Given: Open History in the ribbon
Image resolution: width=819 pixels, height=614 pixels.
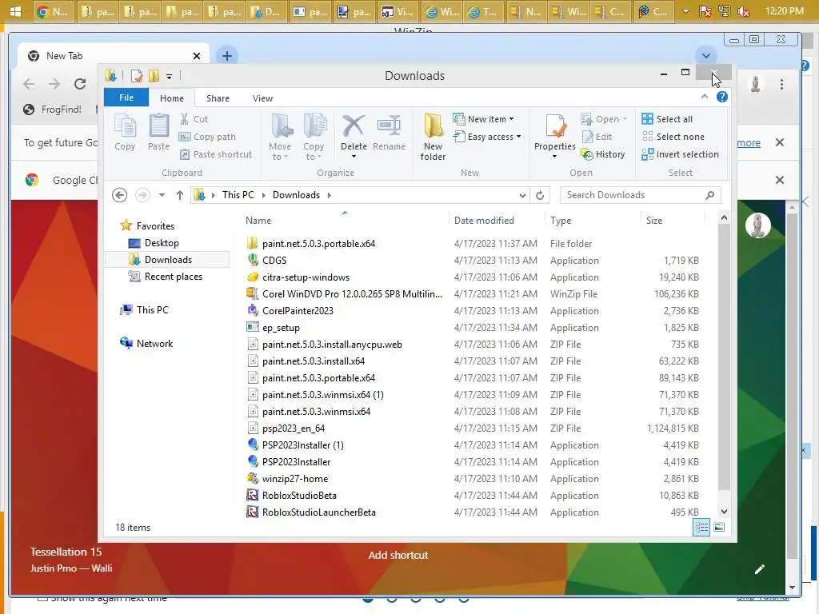Looking at the screenshot, I should click(x=603, y=154).
